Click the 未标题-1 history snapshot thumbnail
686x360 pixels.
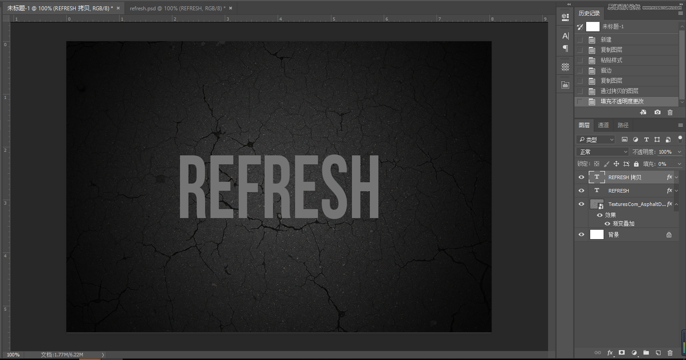pyautogui.click(x=592, y=27)
